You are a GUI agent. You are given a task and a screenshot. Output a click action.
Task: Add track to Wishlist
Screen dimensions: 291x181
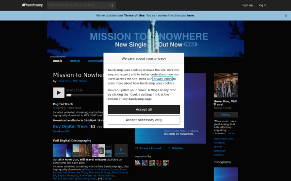coord(178,148)
